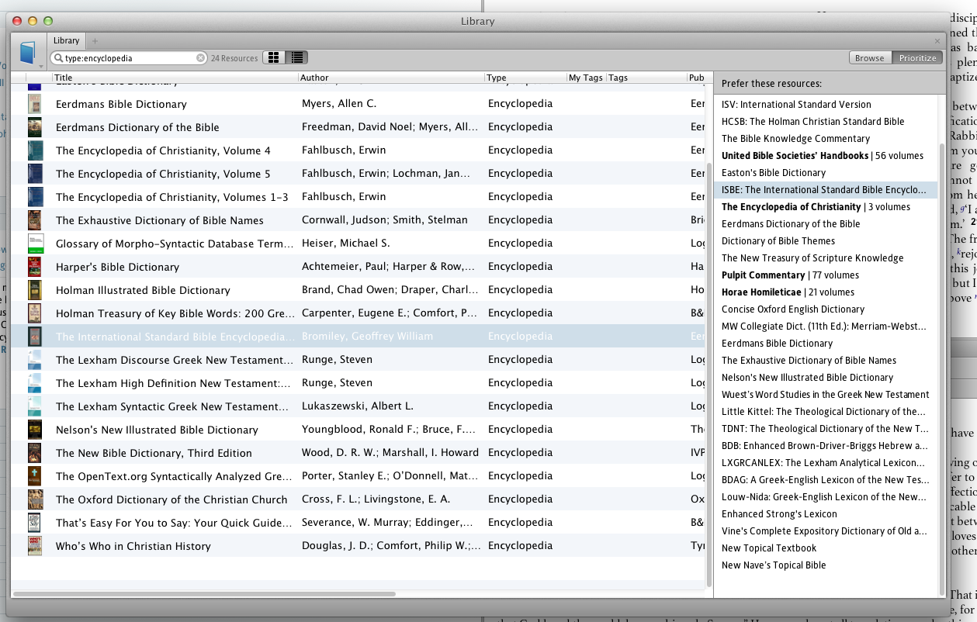Click Nelson's New Illustrated Bible Dictionary cover
The image size is (977, 622).
(35, 430)
